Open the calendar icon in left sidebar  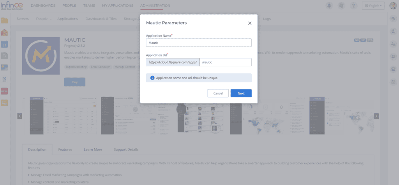click(x=4, y=44)
